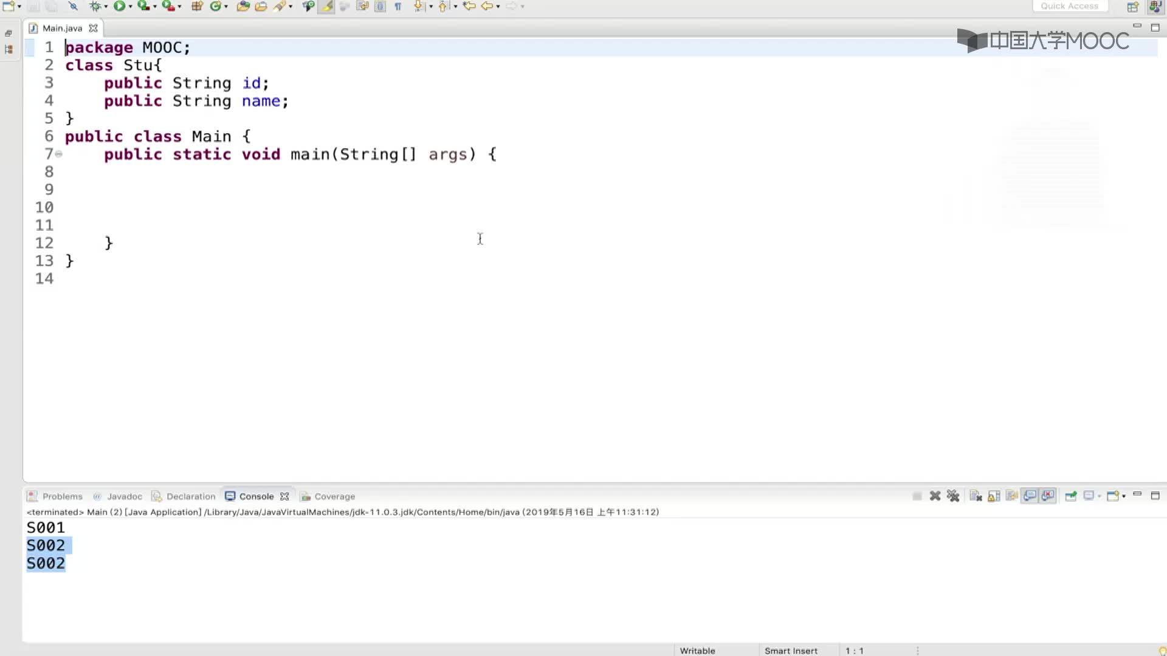The image size is (1167, 656).
Task: Minimize the editor area
Action: pyautogui.click(x=1137, y=26)
